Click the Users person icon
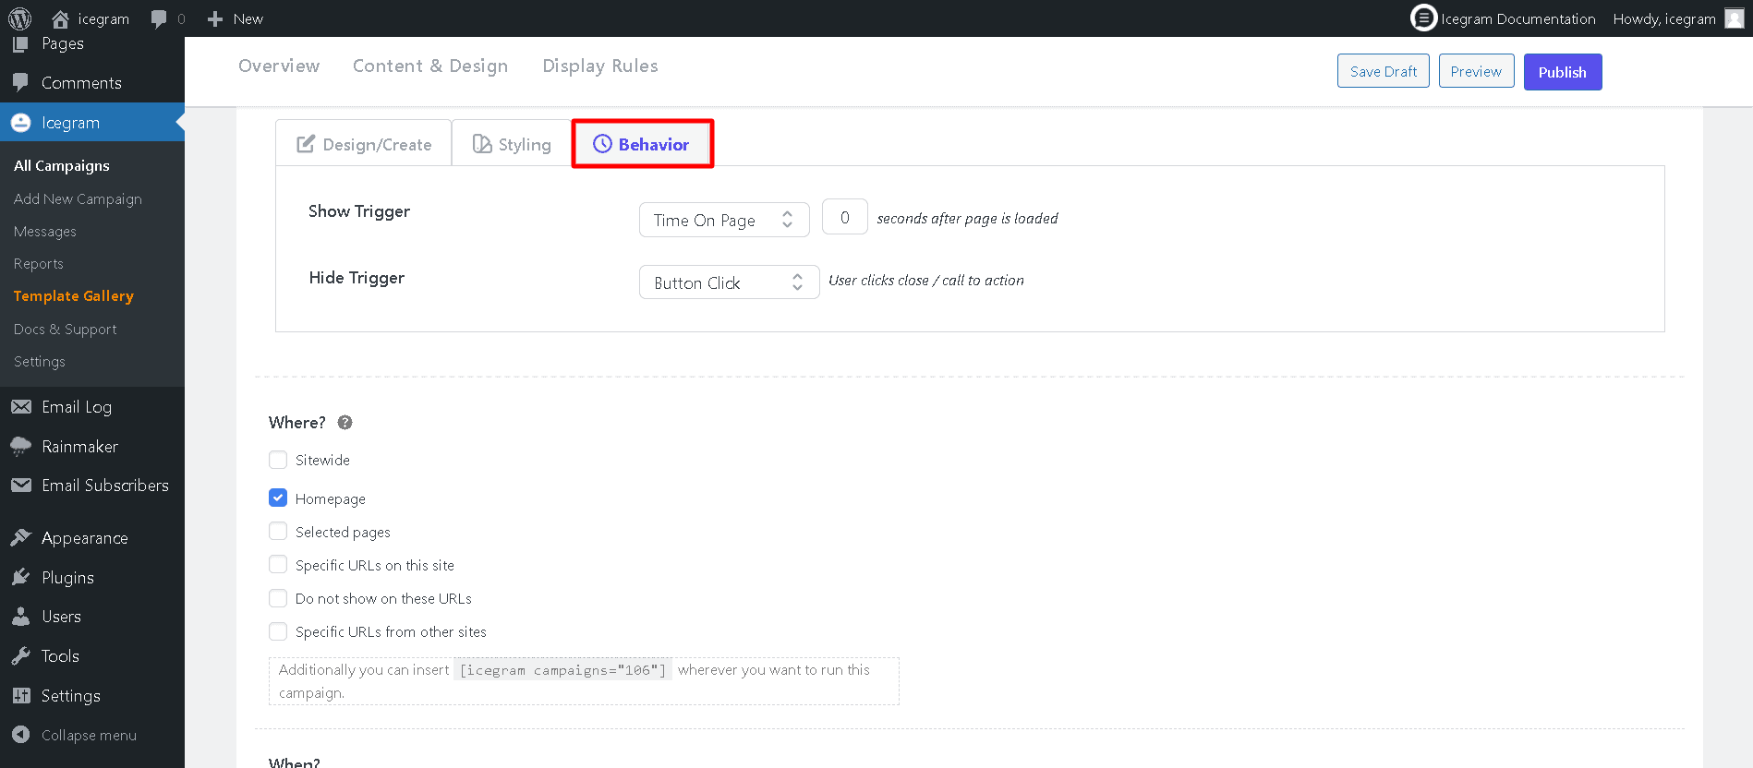1753x768 pixels. pyautogui.click(x=20, y=617)
